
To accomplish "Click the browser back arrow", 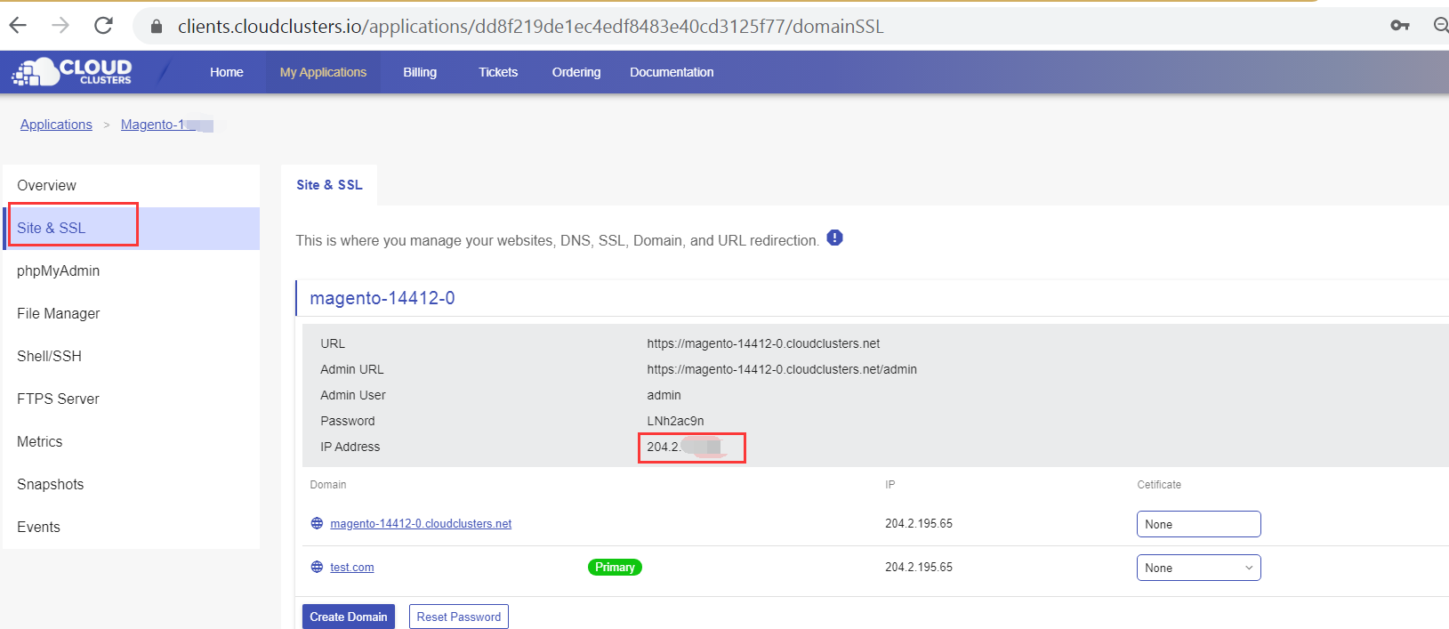I will pyautogui.click(x=18, y=25).
